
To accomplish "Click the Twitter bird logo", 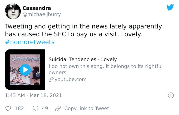I will (170, 7).
